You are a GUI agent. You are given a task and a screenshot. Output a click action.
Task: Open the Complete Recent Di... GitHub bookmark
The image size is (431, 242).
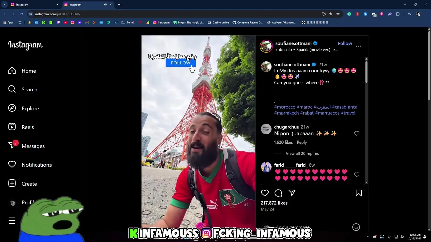click(x=248, y=23)
